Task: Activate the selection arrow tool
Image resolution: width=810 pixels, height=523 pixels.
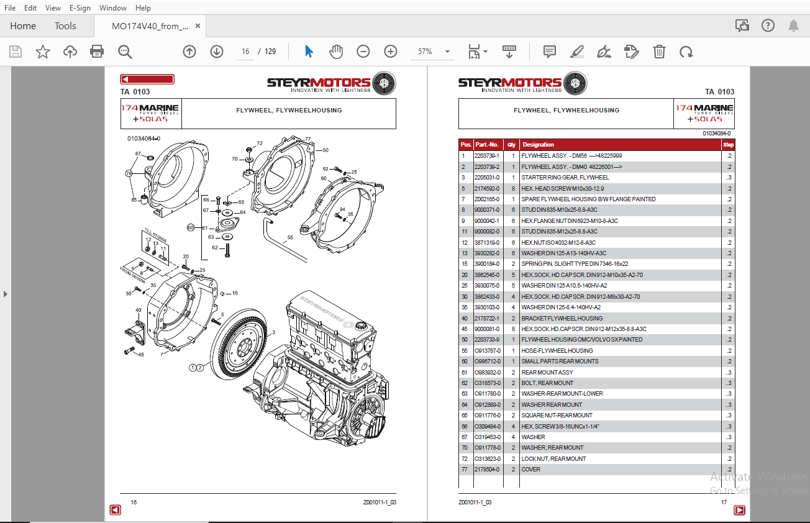Action: pos(309,52)
